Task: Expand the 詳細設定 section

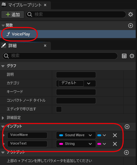Action: [x=3, y=118]
